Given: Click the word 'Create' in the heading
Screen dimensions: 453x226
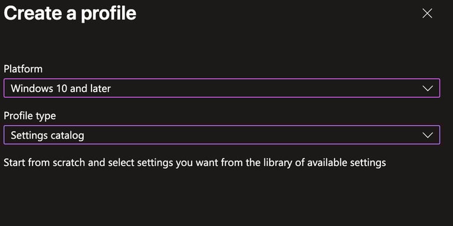Looking at the screenshot, I should coord(32,13).
